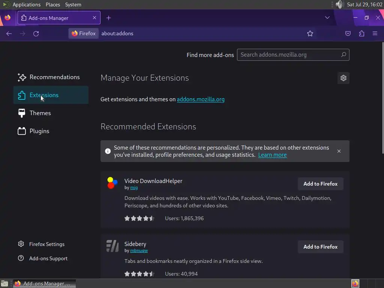The image size is (384, 288).
Task: Open the author mig link
Action: [134, 187]
